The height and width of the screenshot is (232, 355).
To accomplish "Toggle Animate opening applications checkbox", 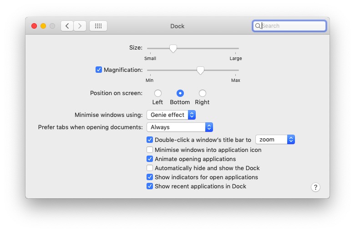I will (x=150, y=159).
